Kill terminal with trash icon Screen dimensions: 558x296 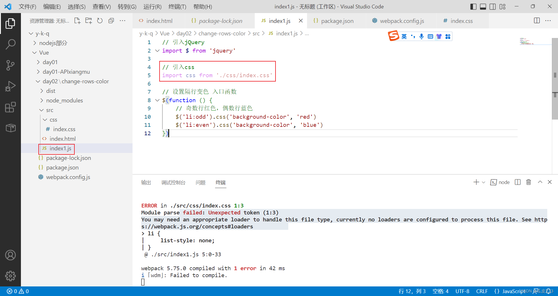click(529, 182)
